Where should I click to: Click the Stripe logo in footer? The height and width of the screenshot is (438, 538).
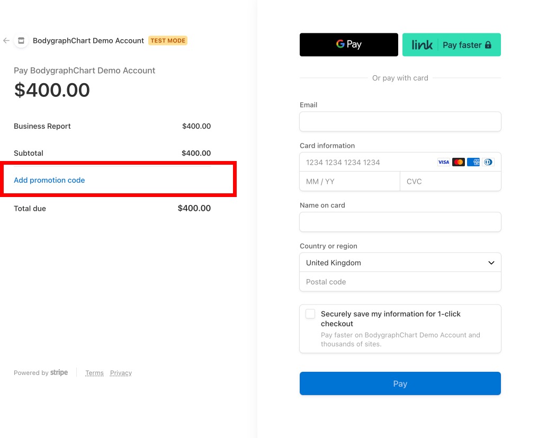point(59,372)
